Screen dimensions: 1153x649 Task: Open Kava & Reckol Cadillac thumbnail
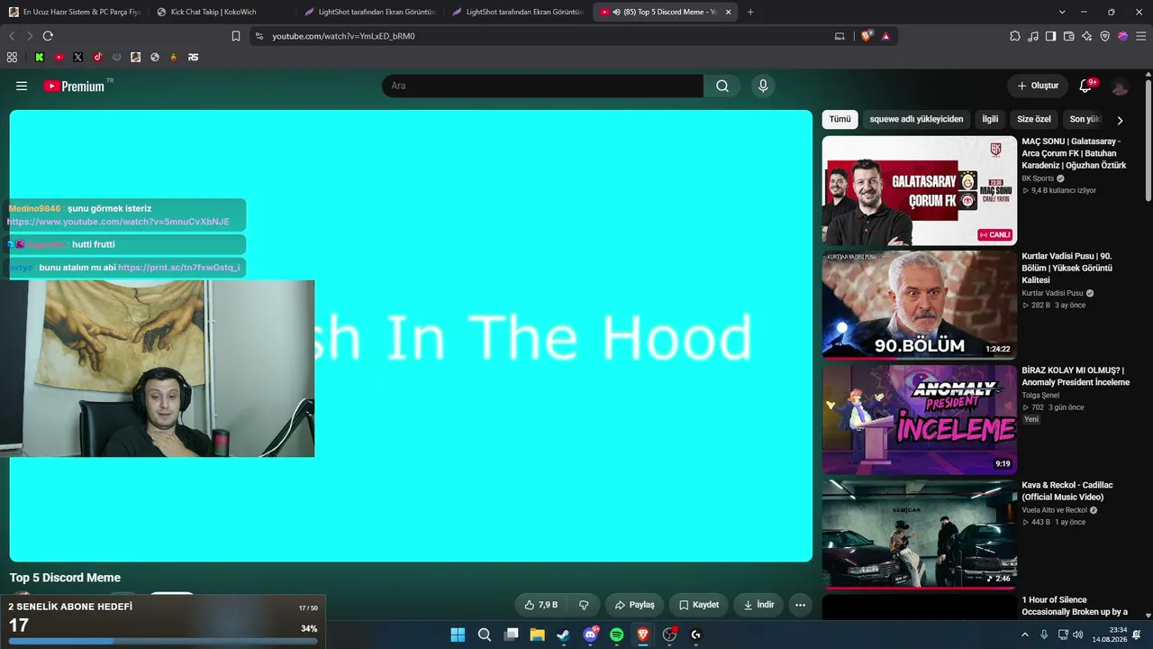point(920,534)
